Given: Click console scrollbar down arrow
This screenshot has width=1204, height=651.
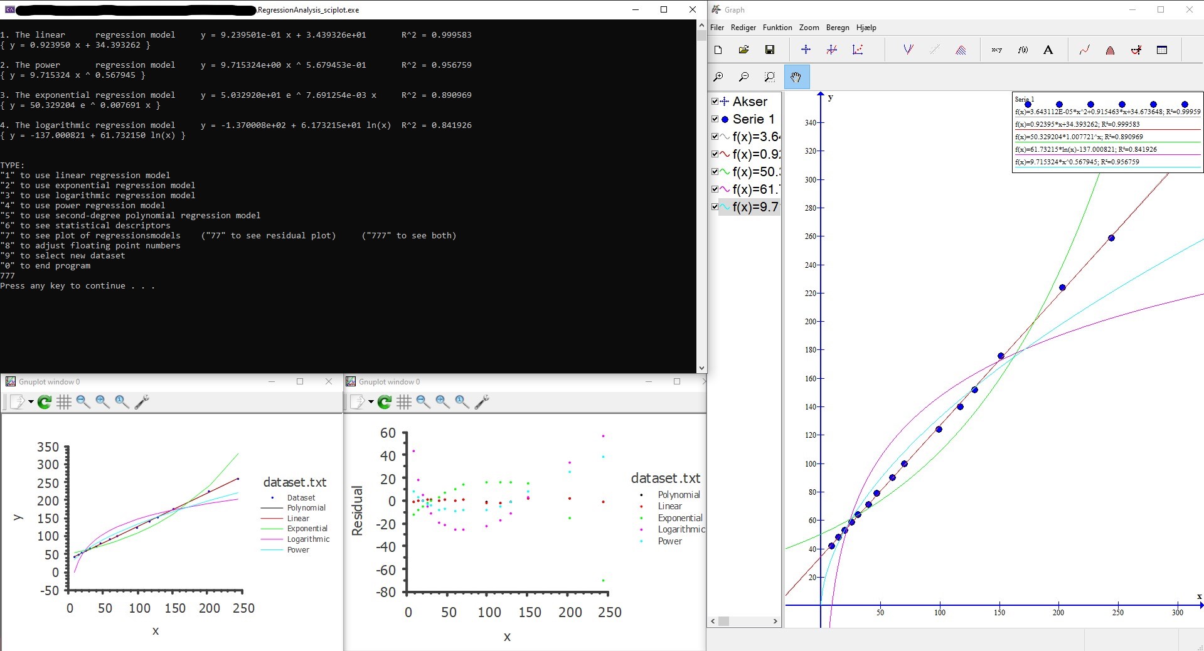Looking at the screenshot, I should (701, 368).
